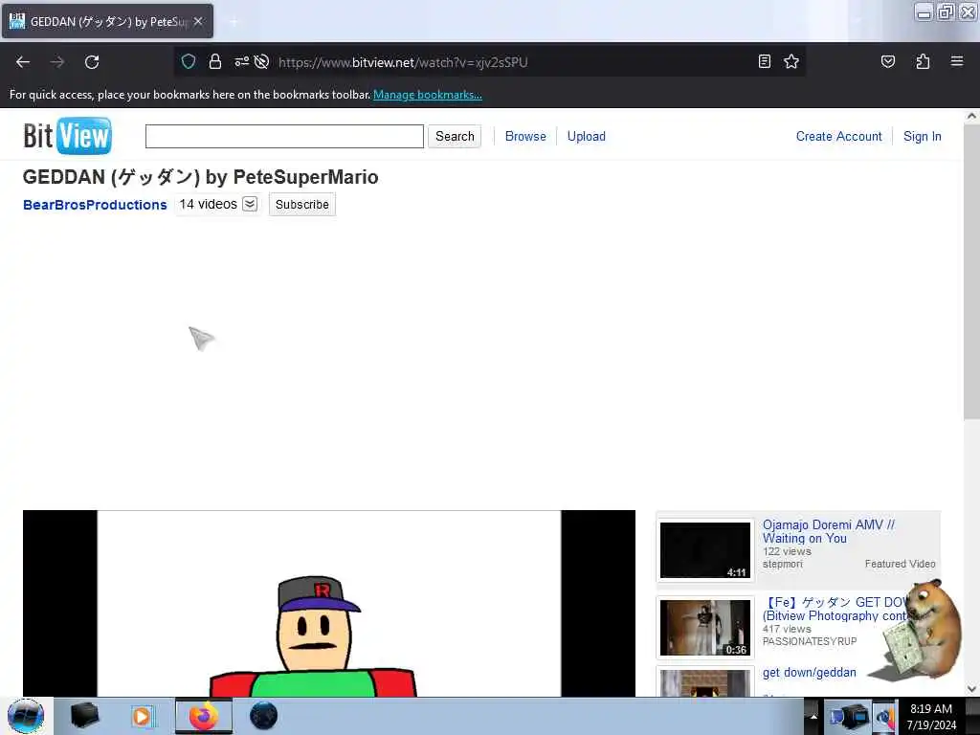The image size is (980, 735).
Task: Toggle reader view icon
Action: (764, 61)
